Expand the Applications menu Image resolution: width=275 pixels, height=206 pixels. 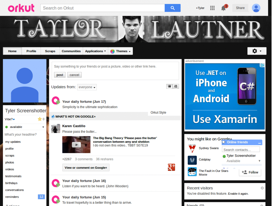(x=95, y=51)
